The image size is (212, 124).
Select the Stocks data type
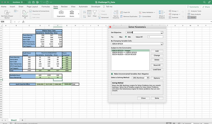[x=72, y=14]
